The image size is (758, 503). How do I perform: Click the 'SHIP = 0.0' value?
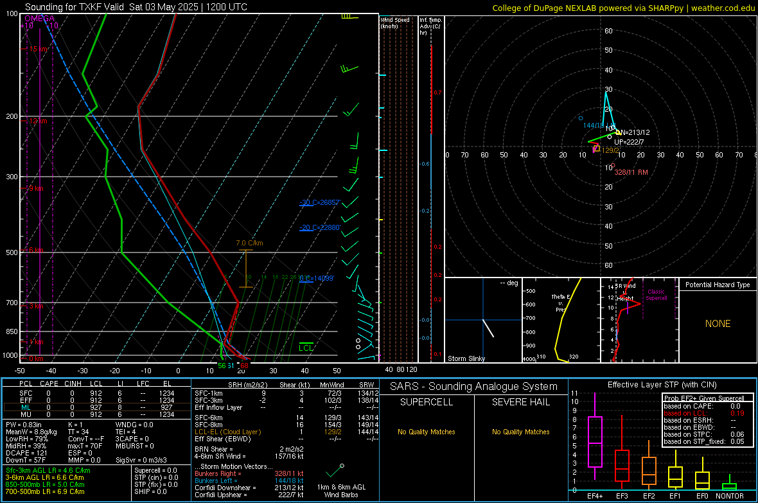pyautogui.click(x=150, y=491)
